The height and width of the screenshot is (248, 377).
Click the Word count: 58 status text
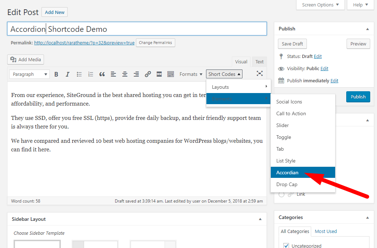click(x=26, y=201)
